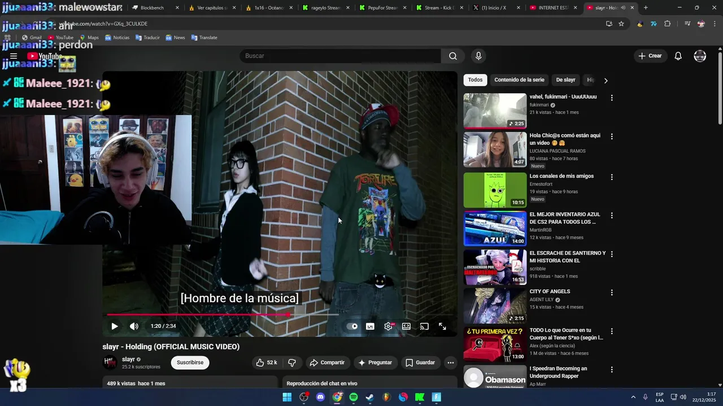
Task: Click the search magnifier button
Action: [x=453, y=56]
